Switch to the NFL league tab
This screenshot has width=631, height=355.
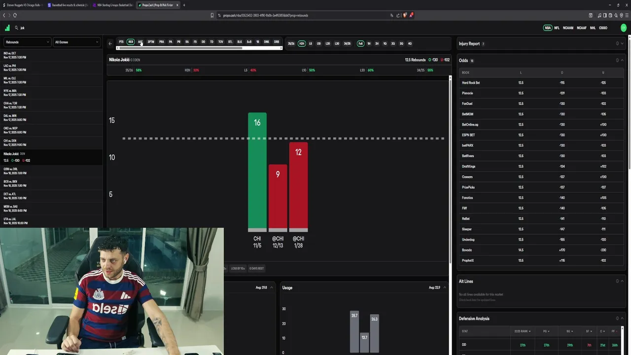pos(557,28)
